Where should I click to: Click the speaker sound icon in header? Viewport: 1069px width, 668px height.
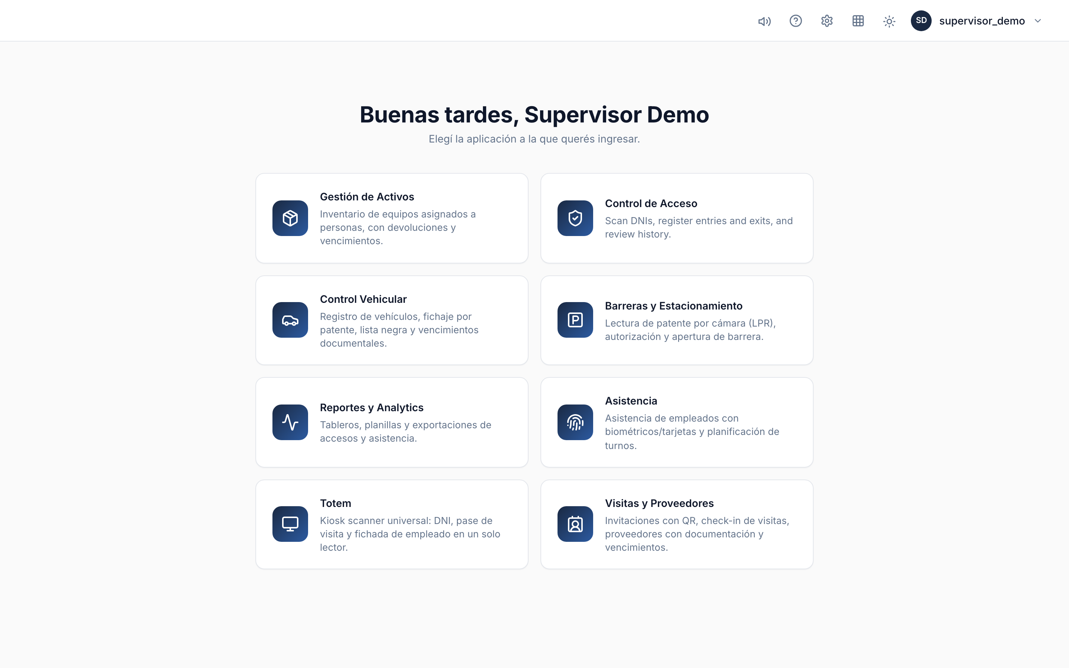764,21
